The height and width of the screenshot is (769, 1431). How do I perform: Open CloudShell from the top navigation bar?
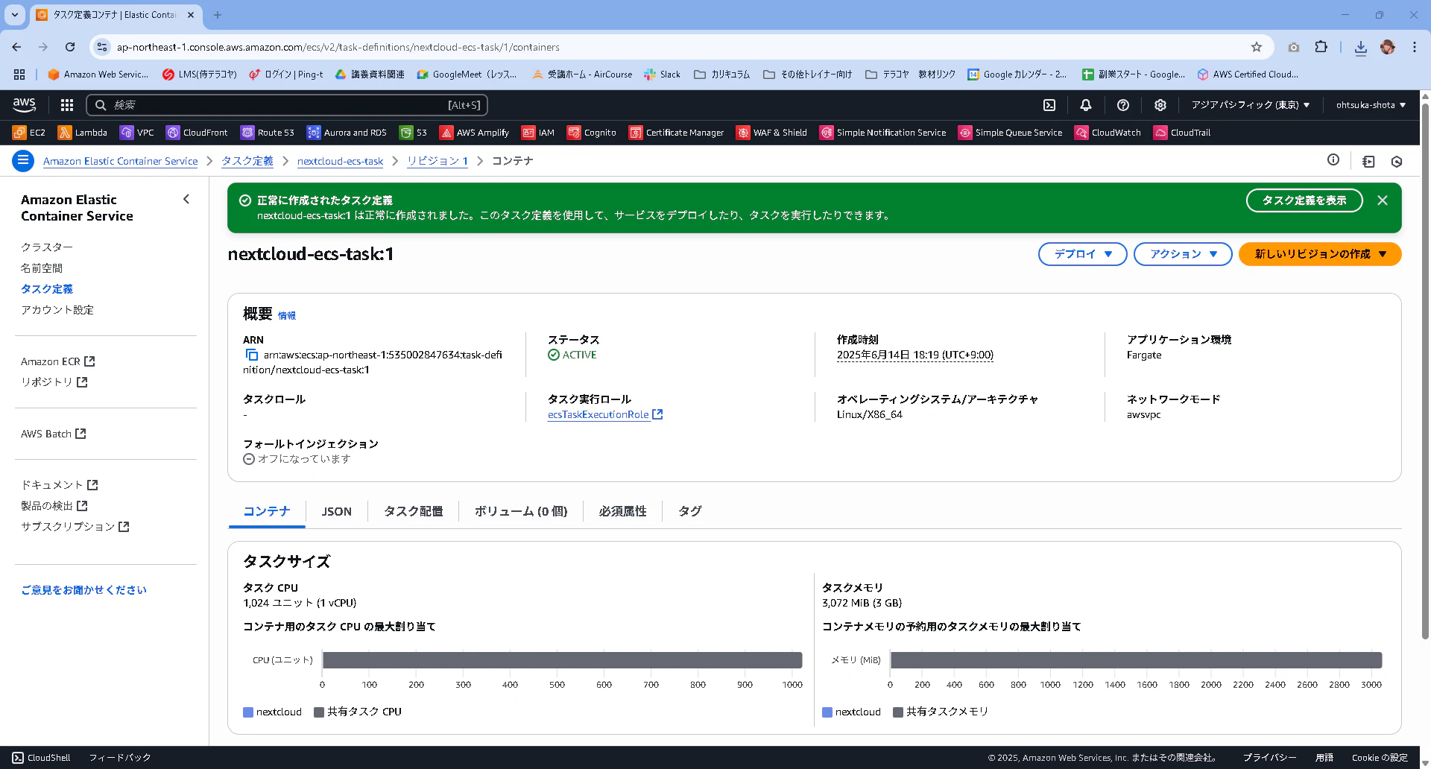point(1049,105)
